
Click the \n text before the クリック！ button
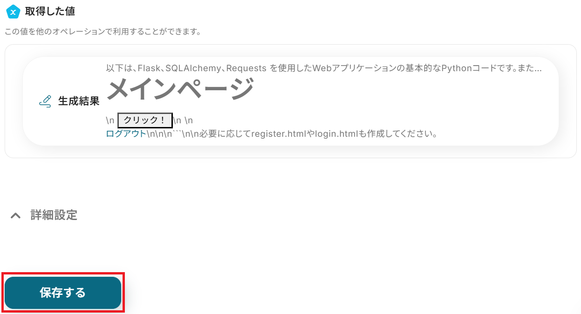coord(110,120)
